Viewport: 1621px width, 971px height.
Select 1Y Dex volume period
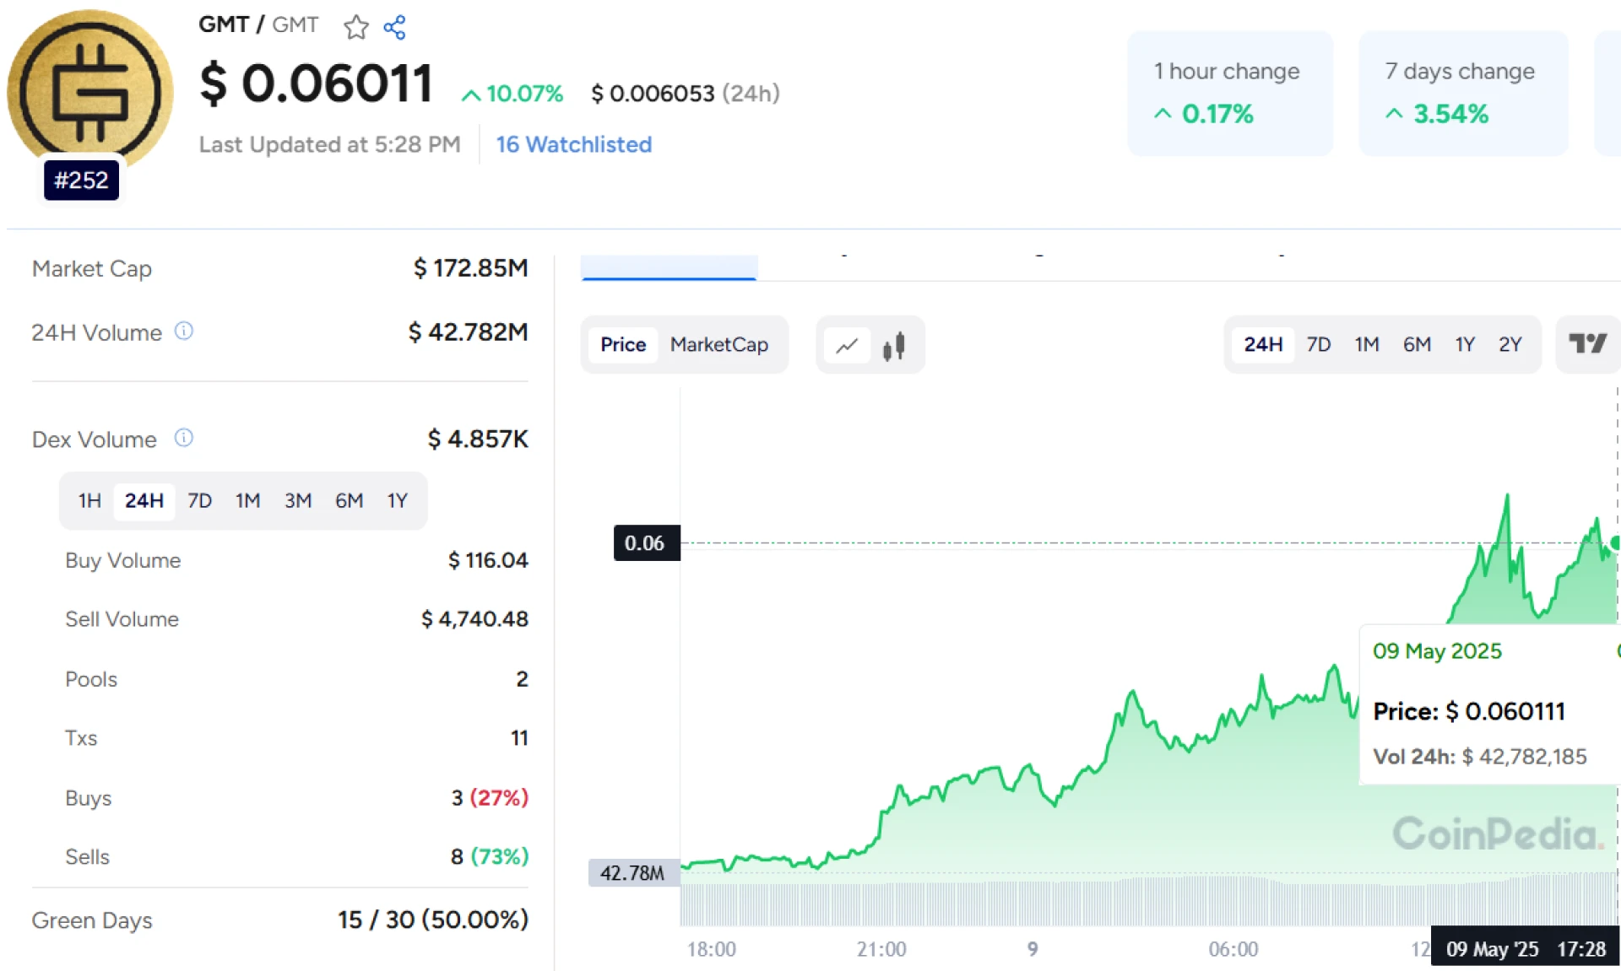tap(397, 501)
